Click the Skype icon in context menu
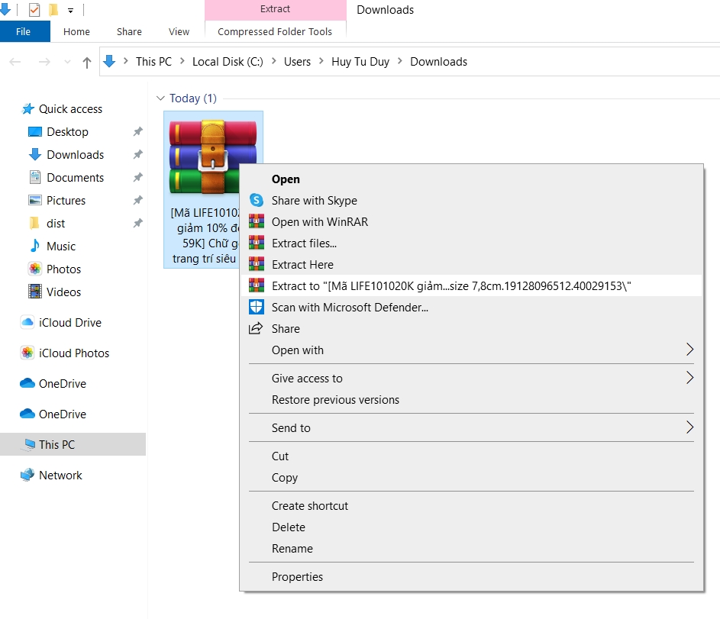This screenshot has width=720, height=619. [x=257, y=201]
